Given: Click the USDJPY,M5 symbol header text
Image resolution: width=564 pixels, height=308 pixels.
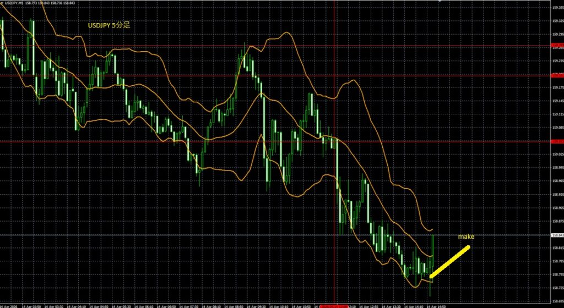Looking at the screenshot, I should tap(13, 3).
